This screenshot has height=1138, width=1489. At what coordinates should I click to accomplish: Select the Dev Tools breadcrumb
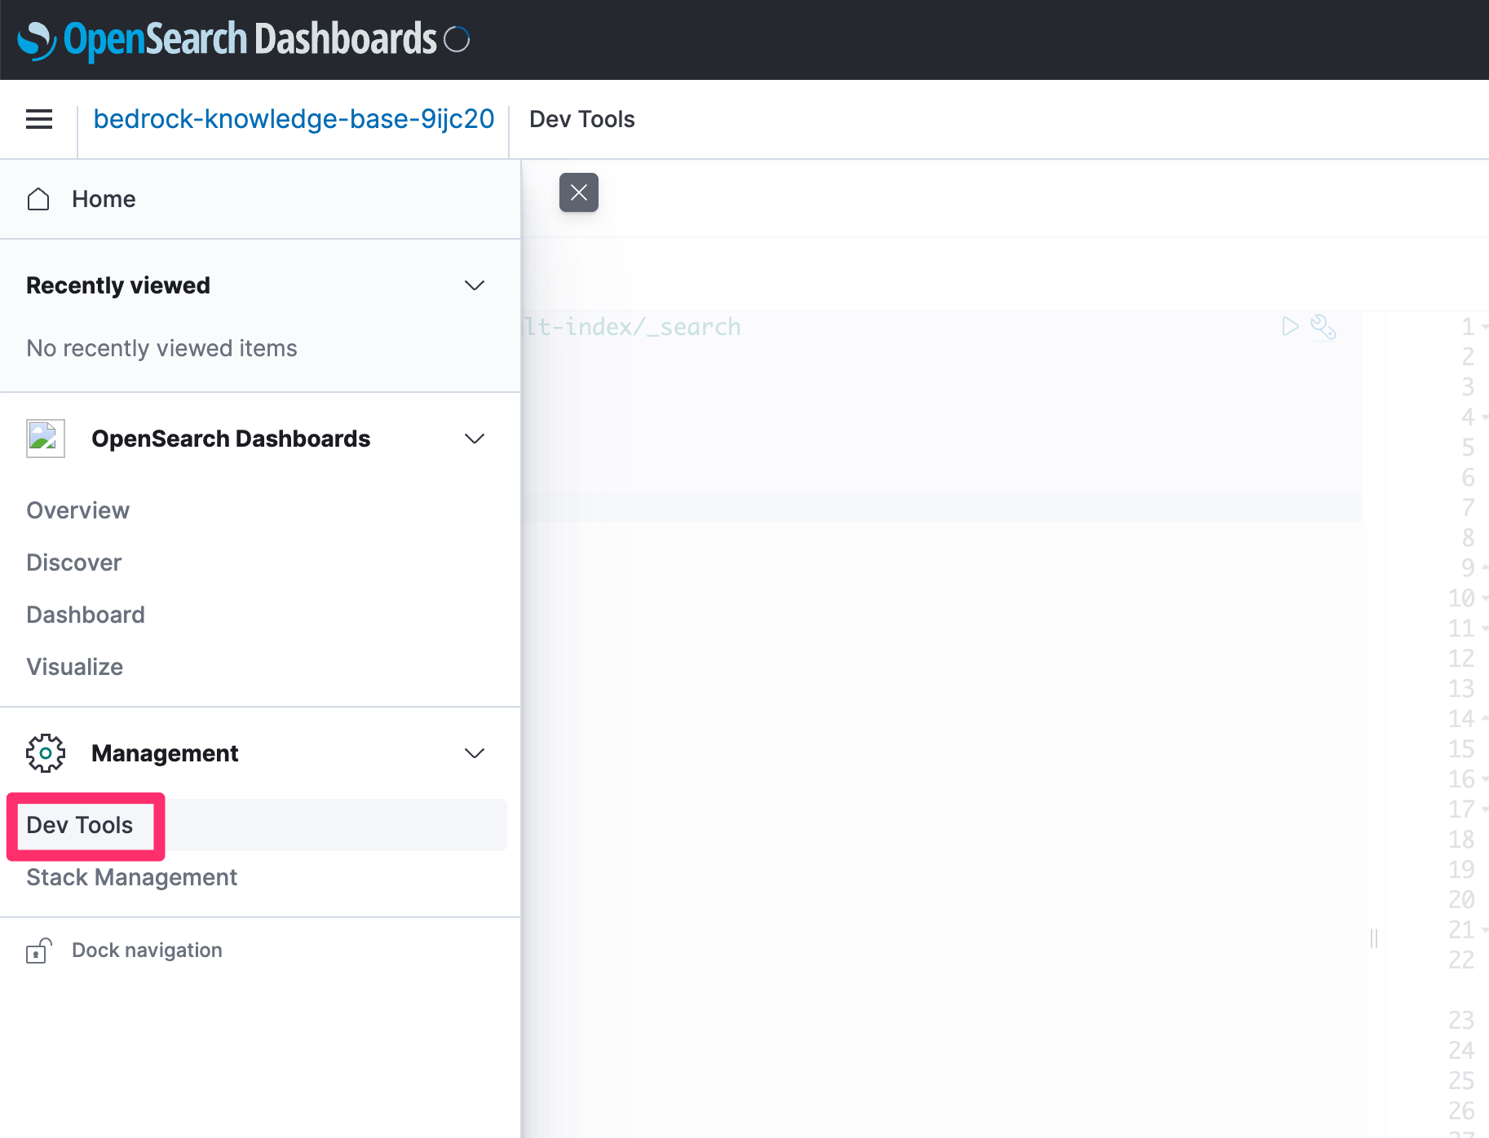point(581,119)
